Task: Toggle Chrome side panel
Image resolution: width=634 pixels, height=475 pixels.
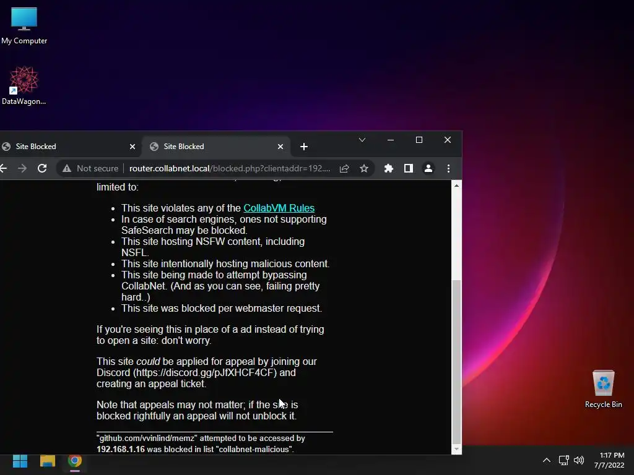Action: coord(409,168)
